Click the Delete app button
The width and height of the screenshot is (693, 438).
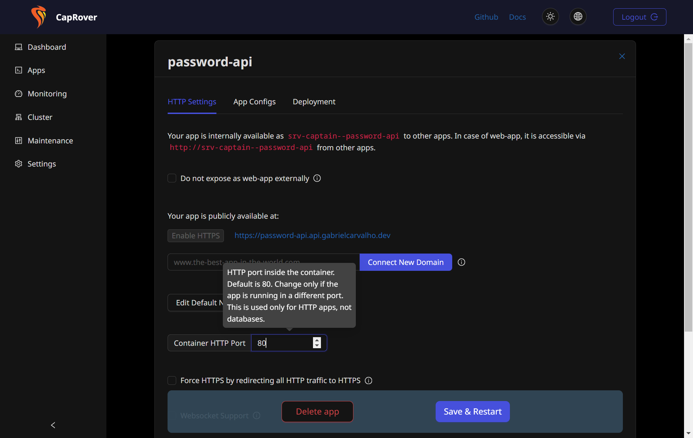pos(317,411)
